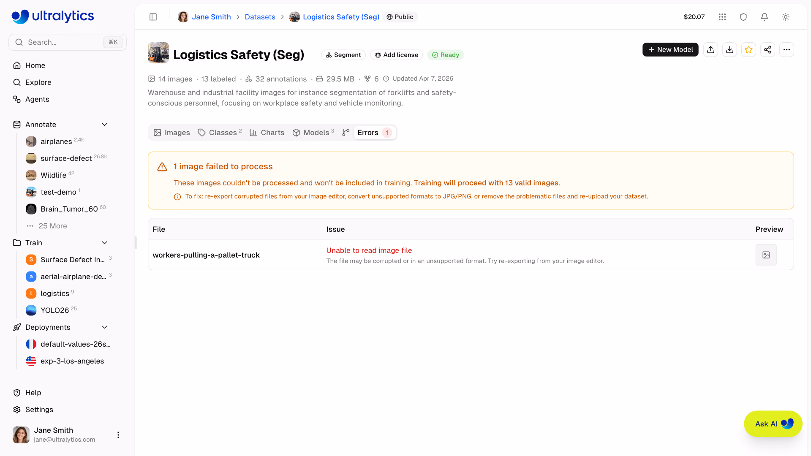Switch to the Images tab

[172, 133]
